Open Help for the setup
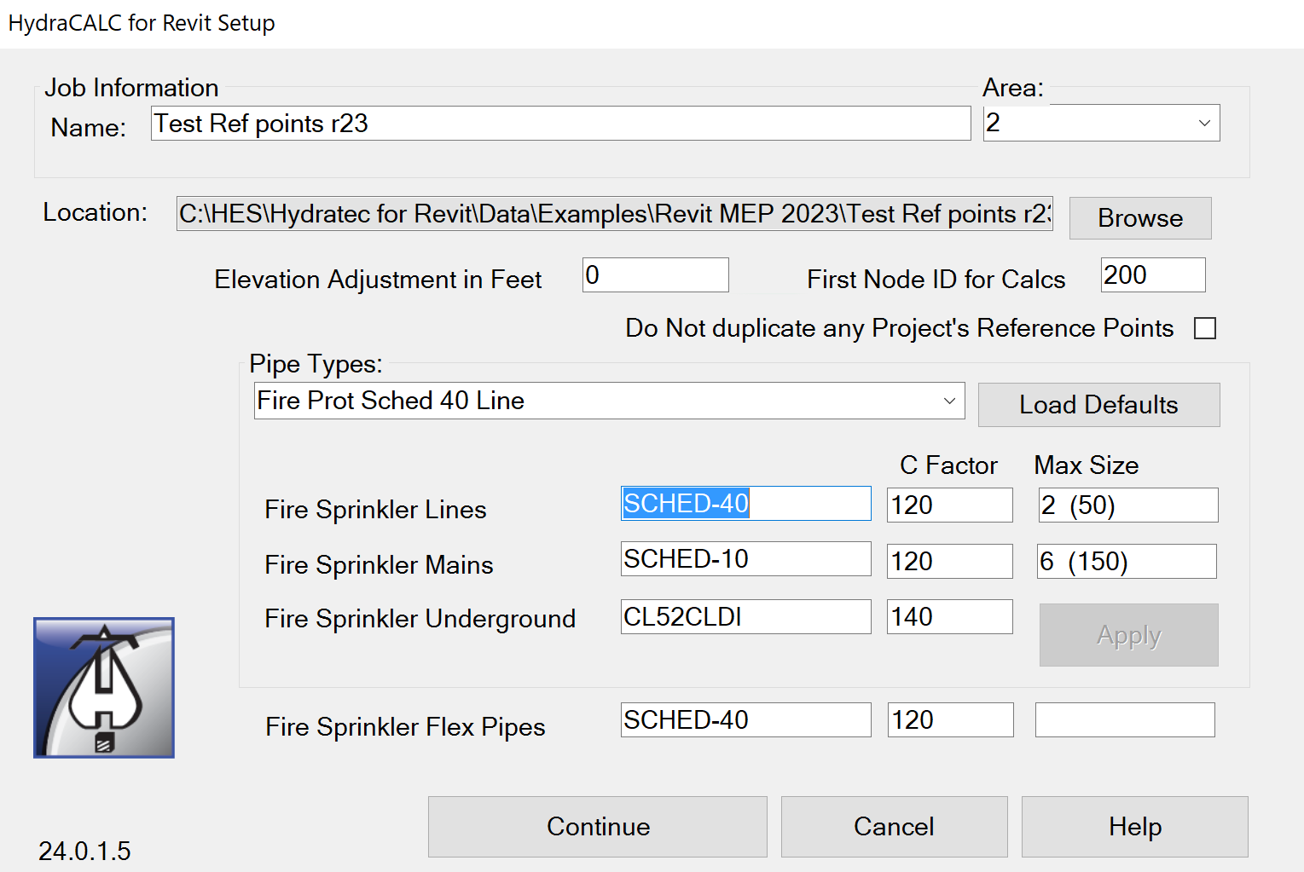This screenshot has width=1304, height=872. click(x=1134, y=827)
